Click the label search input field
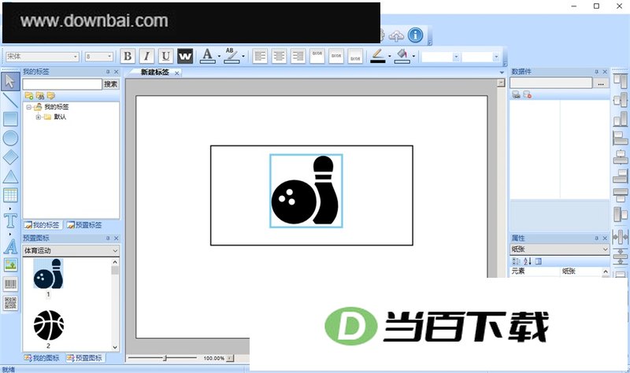 (x=62, y=84)
